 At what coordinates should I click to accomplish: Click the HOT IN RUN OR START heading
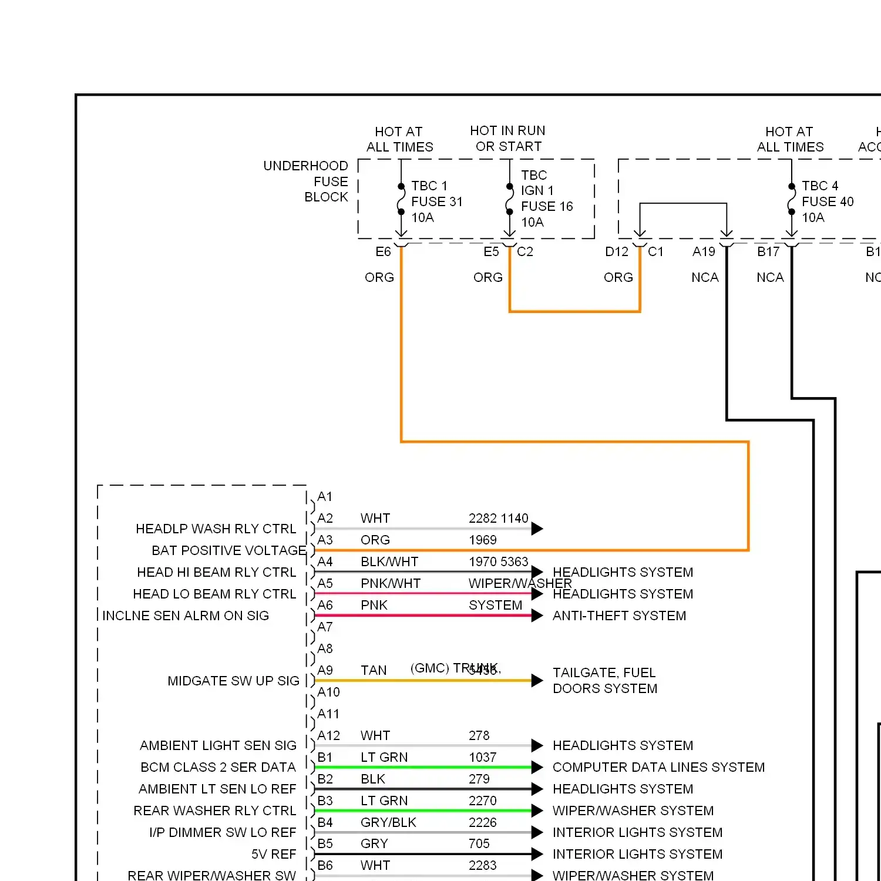508,139
